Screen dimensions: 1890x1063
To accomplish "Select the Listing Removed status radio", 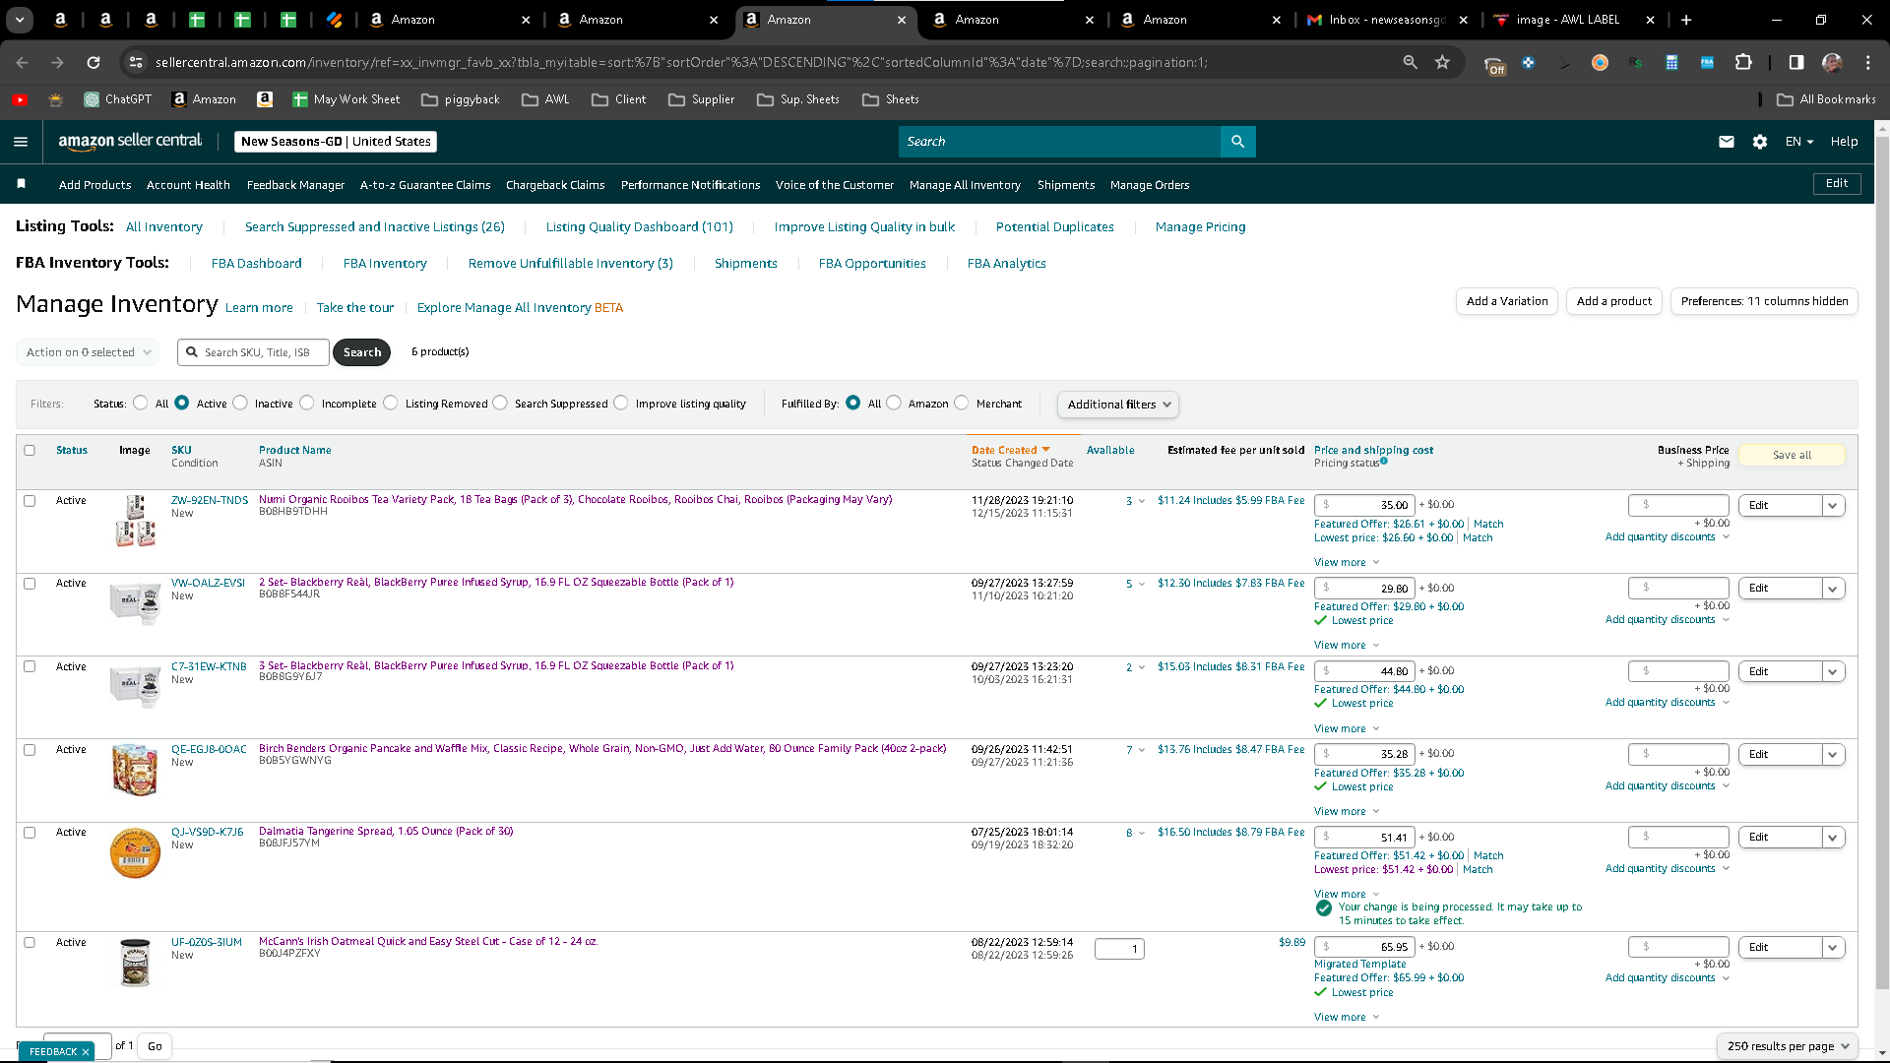I will [391, 403].
